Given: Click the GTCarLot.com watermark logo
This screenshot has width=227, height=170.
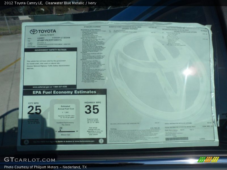Looking at the screenshot, I should (30, 160).
